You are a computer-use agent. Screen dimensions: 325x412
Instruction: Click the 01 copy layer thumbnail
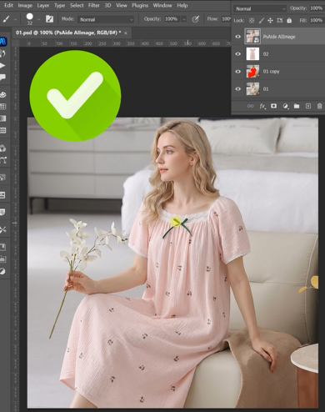pyautogui.click(x=252, y=72)
